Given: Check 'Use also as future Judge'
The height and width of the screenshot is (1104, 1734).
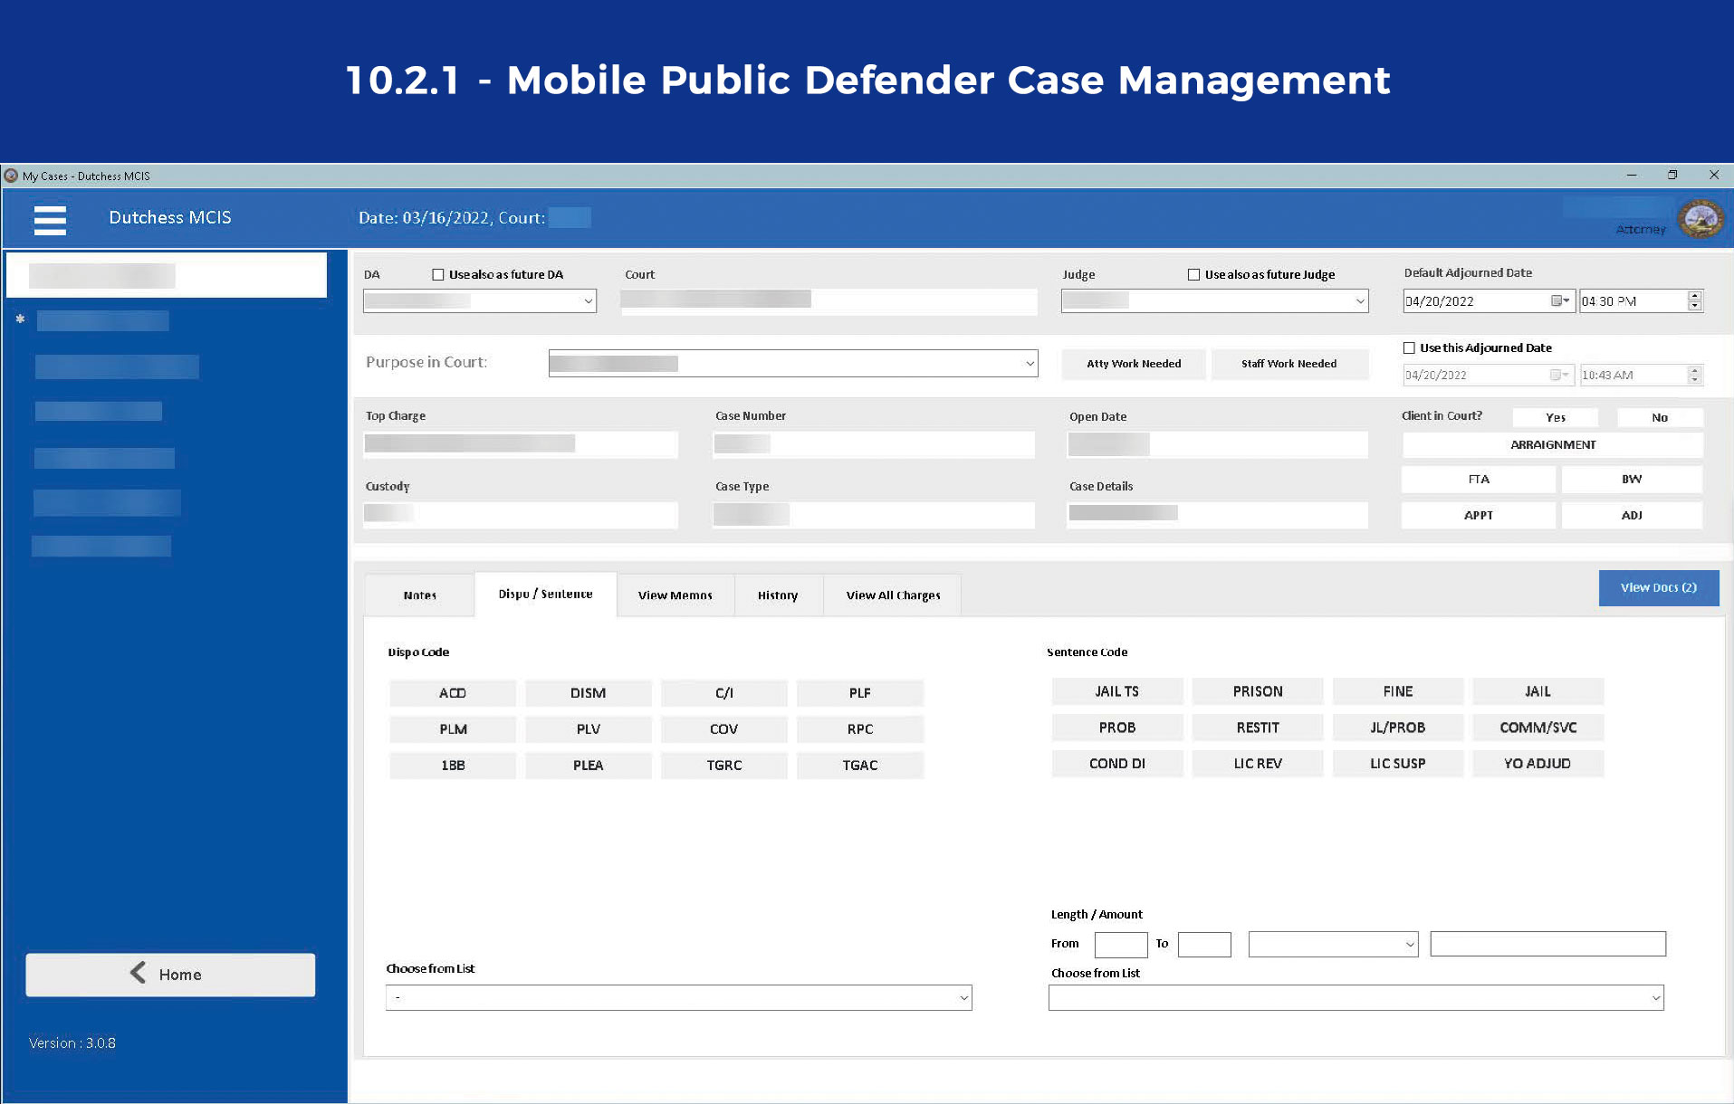Looking at the screenshot, I should [1193, 275].
